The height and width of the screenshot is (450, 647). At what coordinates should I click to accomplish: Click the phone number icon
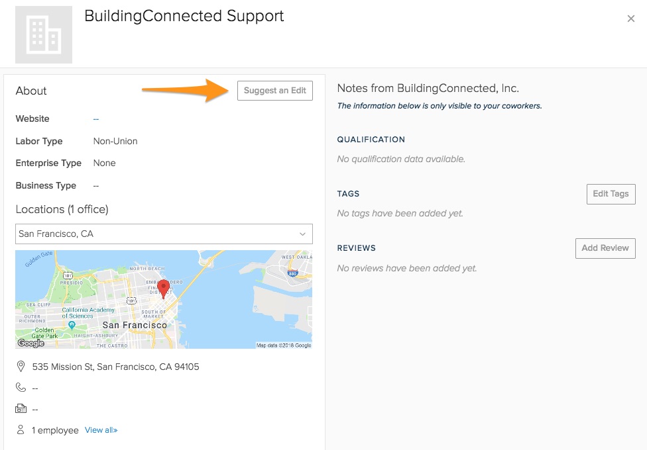coord(21,388)
